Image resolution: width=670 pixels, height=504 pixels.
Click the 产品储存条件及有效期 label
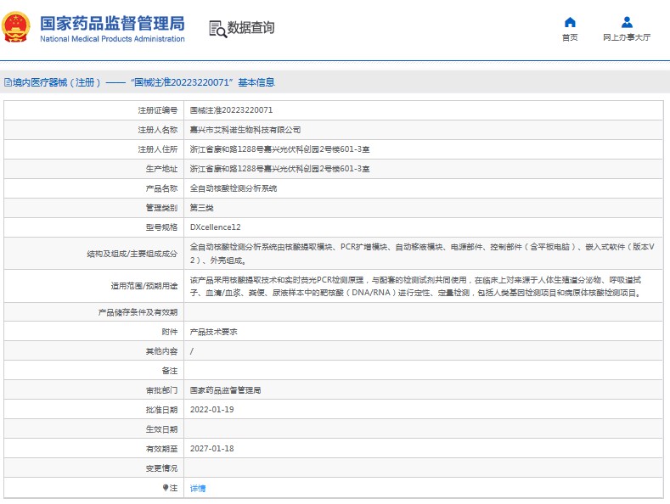pyautogui.click(x=138, y=312)
